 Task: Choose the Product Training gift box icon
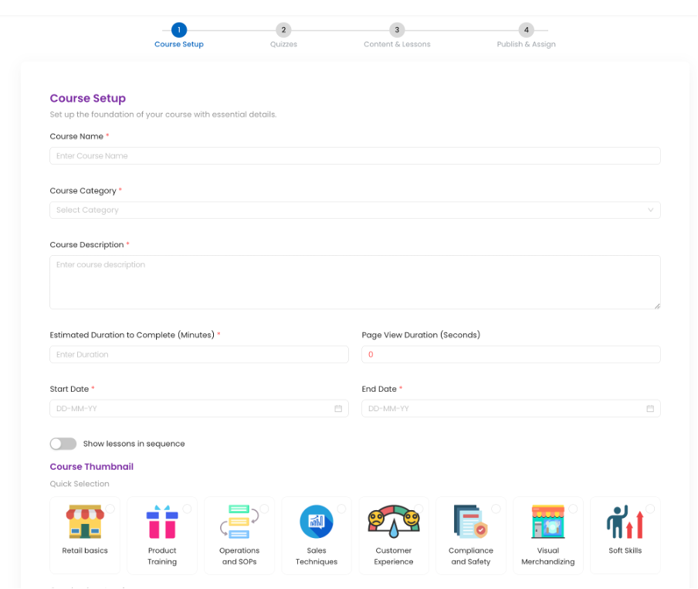pyautogui.click(x=162, y=521)
